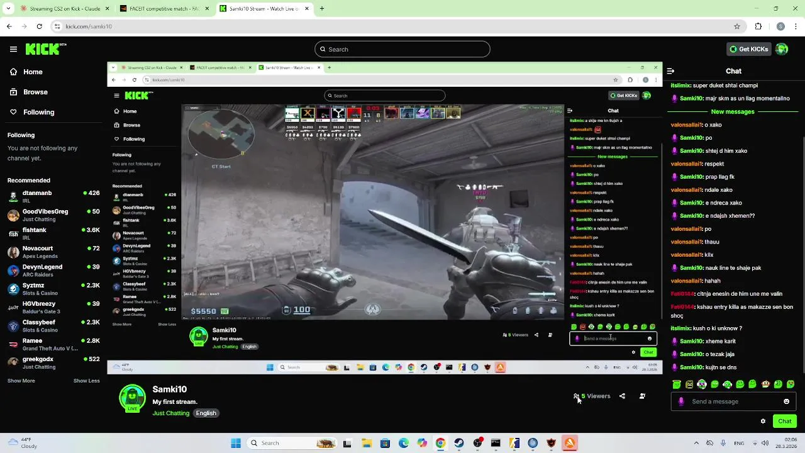The height and width of the screenshot is (453, 805).
Task: Click the purple identity icon in chat input
Action: point(681,401)
